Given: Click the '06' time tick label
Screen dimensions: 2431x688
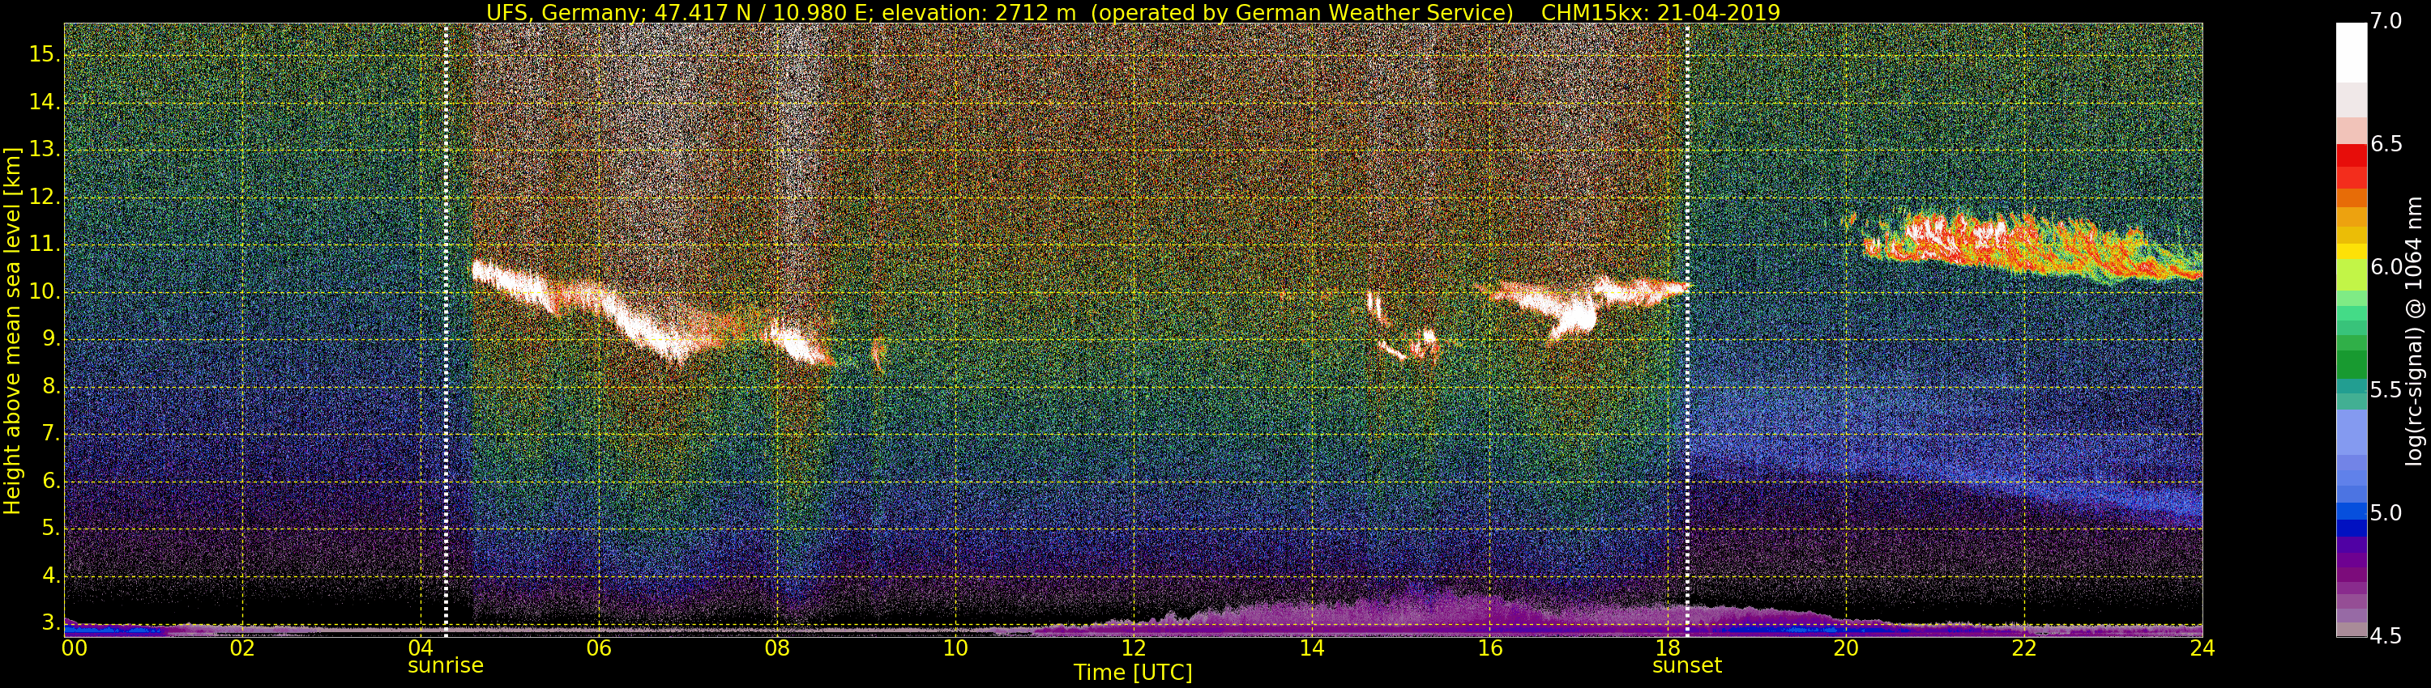Looking at the screenshot, I should [598, 648].
